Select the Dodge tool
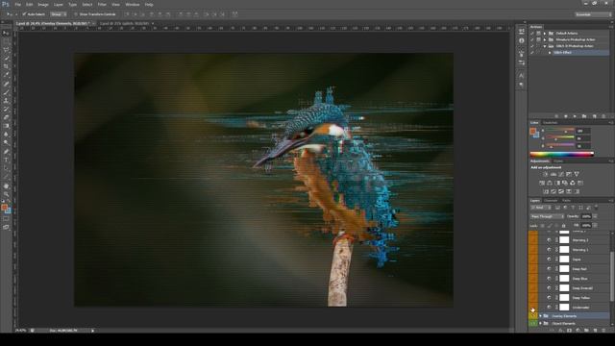615x346 pixels. (6, 143)
